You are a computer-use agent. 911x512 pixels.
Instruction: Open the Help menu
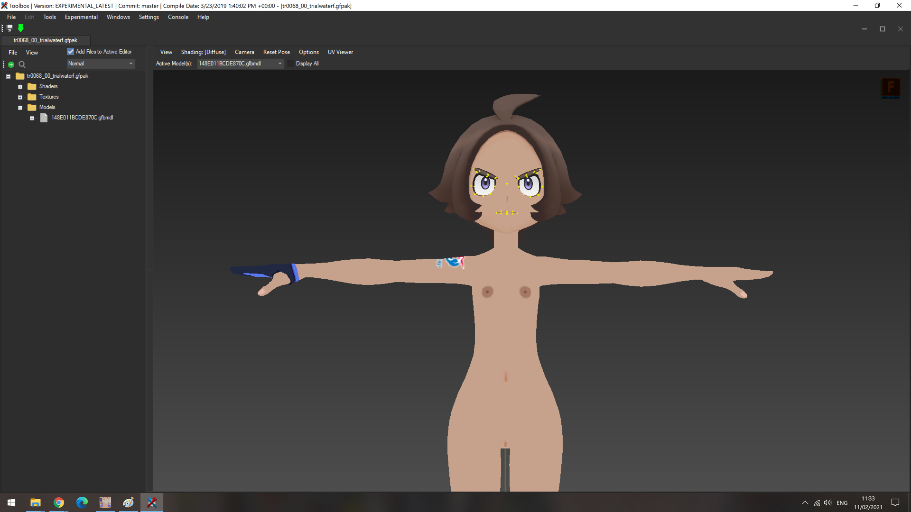tap(203, 17)
